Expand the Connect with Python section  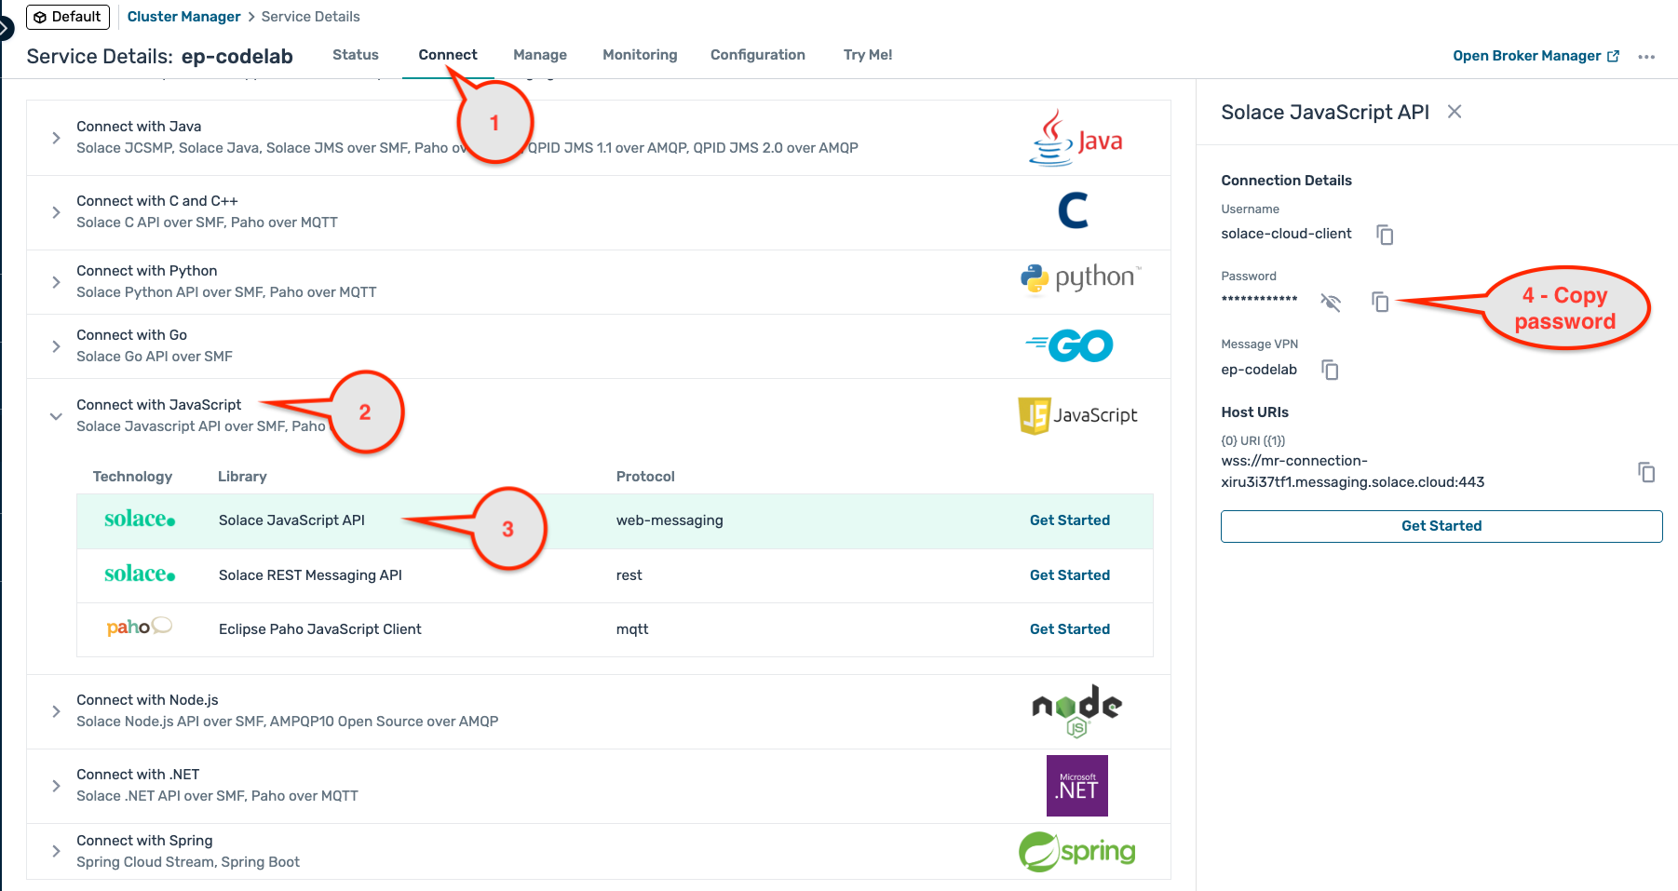click(x=57, y=282)
